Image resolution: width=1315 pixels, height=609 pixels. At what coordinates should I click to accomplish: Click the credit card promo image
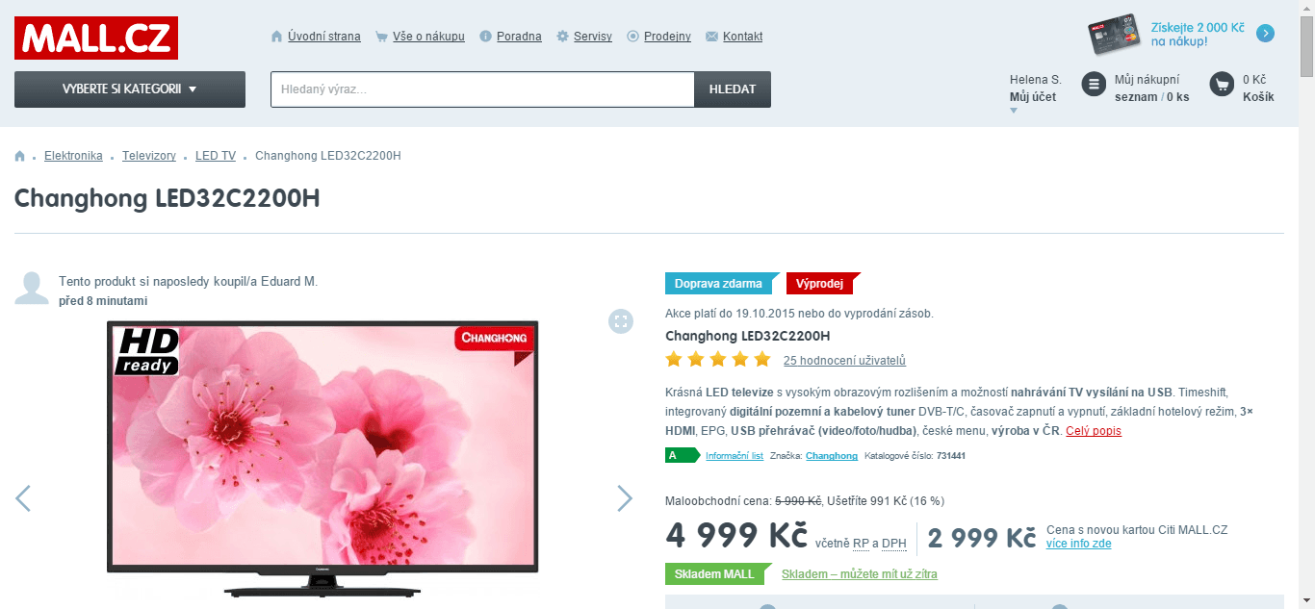pyautogui.click(x=1115, y=36)
